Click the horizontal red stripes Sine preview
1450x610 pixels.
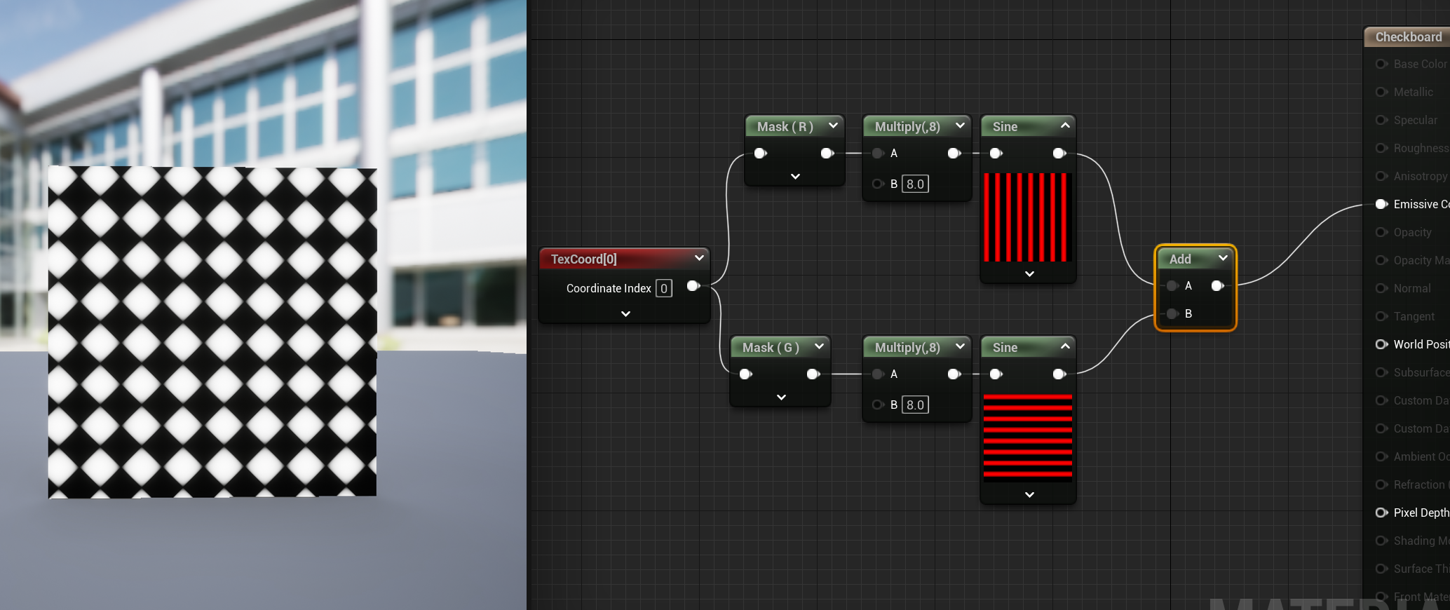[x=1028, y=438]
